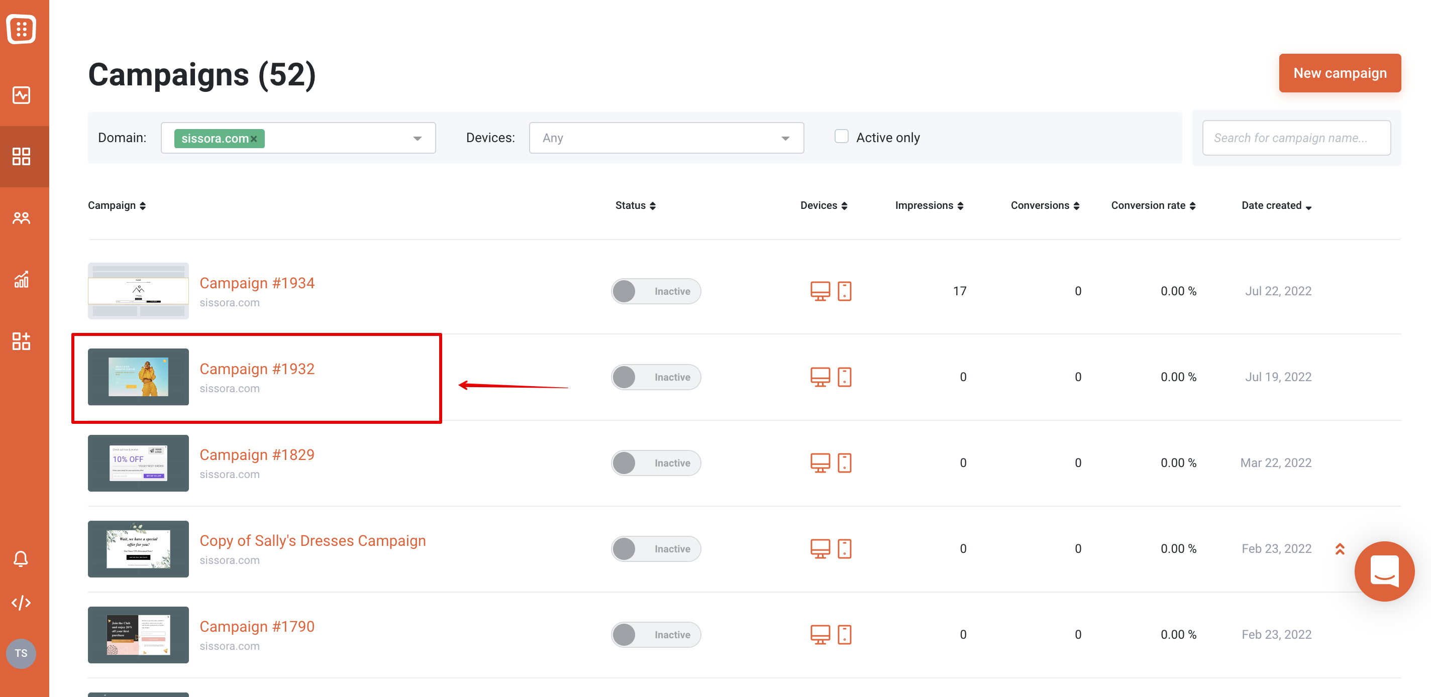Create a New campaign

tap(1340, 73)
